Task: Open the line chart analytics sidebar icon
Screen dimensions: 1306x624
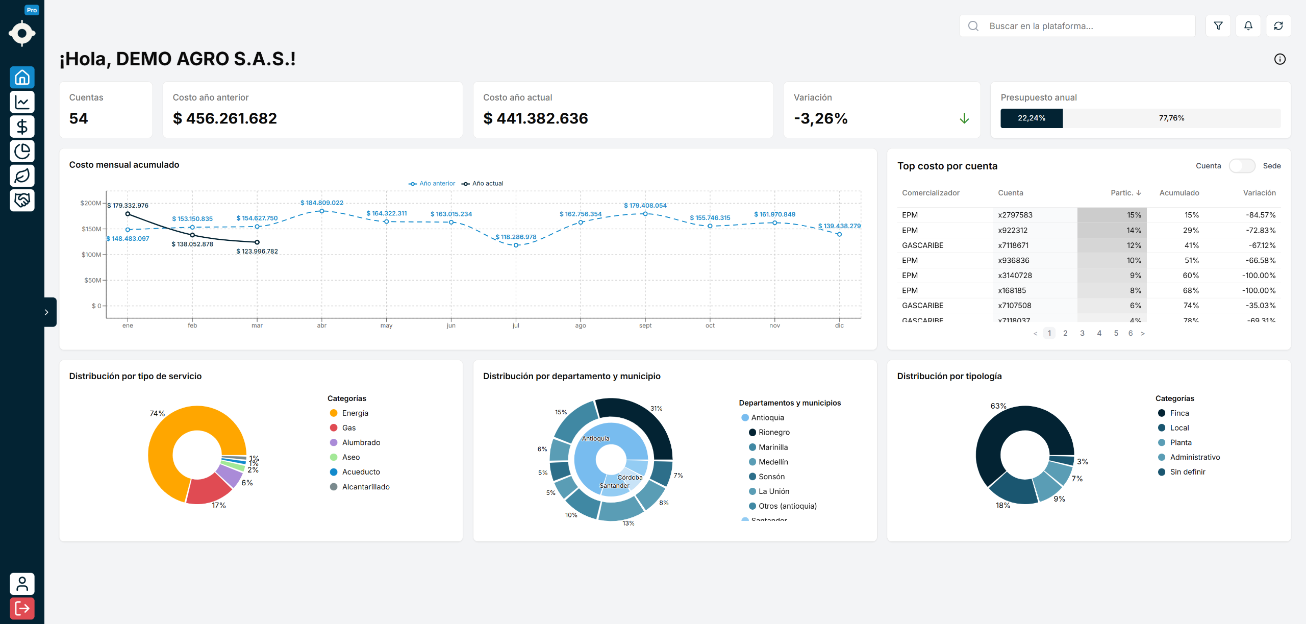Action: pos(22,102)
